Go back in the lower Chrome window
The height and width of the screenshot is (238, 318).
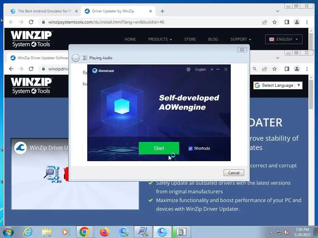[x=11, y=69]
